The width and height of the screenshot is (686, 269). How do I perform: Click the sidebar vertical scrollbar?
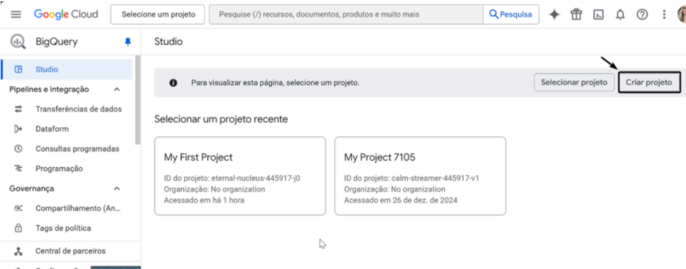point(138,101)
